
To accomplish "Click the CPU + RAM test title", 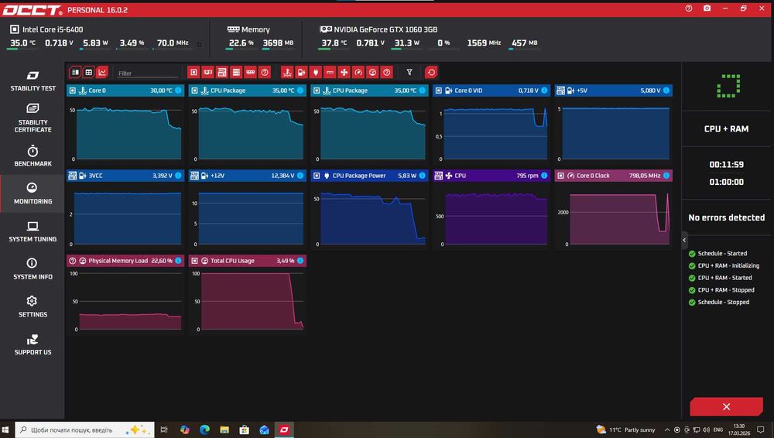I will [x=726, y=129].
